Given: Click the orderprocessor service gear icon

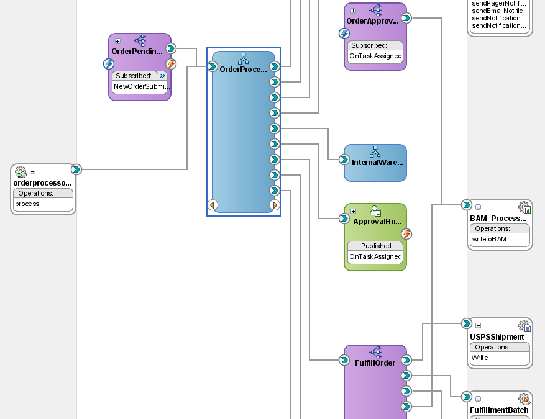Looking at the screenshot, I should click(x=21, y=172).
